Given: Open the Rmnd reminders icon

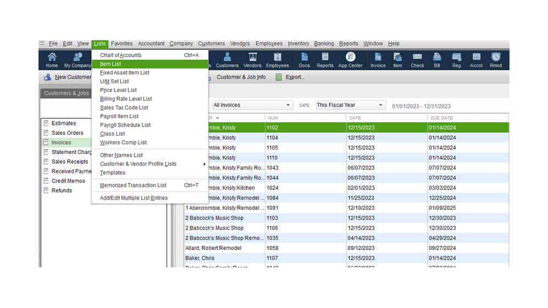Looking at the screenshot, I should (x=495, y=60).
